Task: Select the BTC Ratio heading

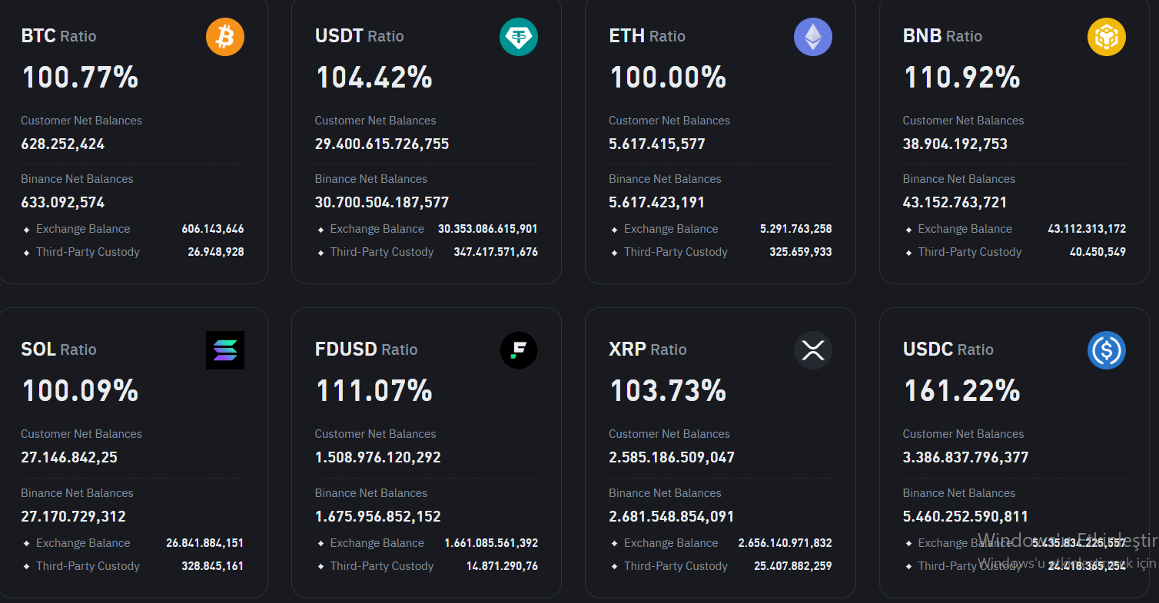Action: click(x=58, y=36)
